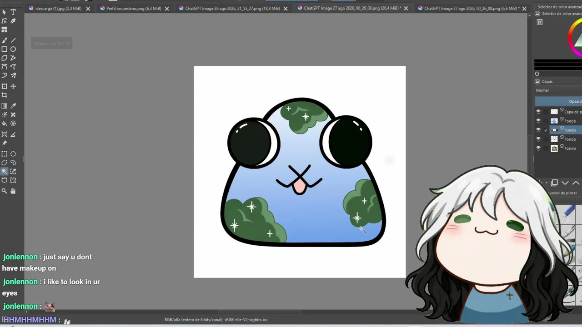
Task: Select the Rectangular Selection tool
Action: point(5,154)
